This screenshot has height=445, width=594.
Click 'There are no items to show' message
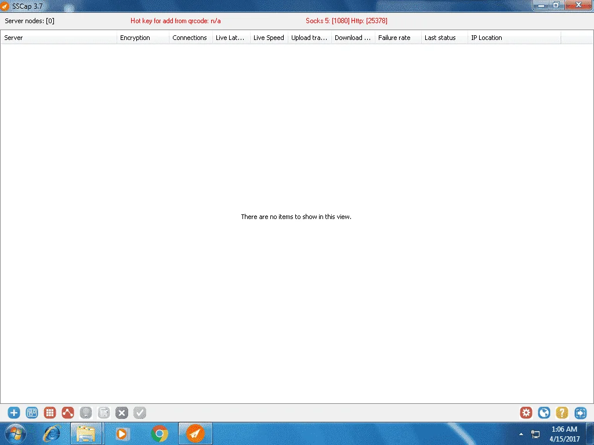coord(296,217)
